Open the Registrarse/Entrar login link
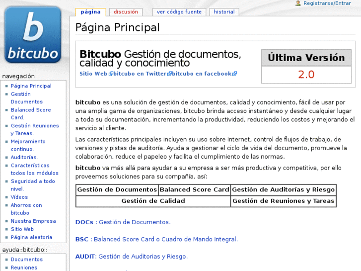This screenshot has width=361, height=271. [x=327, y=3]
